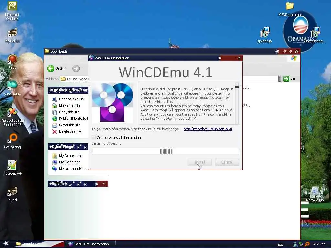This screenshot has height=248, width=331.
Task: Open the Pego desktop shortcut
Action: (12, 62)
